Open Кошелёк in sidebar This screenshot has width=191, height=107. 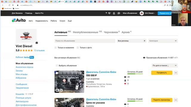point(20,94)
